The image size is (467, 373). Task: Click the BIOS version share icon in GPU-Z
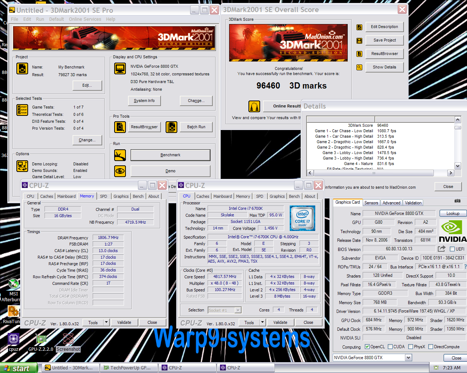click(441, 249)
